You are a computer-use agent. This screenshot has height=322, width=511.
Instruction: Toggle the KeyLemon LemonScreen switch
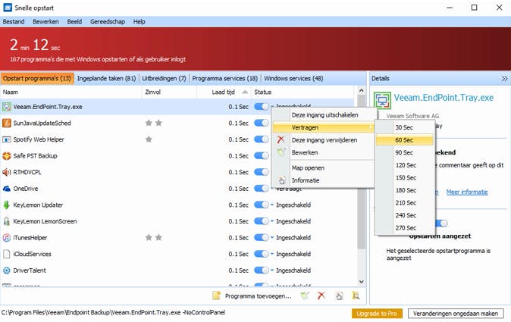(262, 221)
